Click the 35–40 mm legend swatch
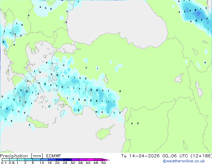The image size is (212, 164). point(83,160)
